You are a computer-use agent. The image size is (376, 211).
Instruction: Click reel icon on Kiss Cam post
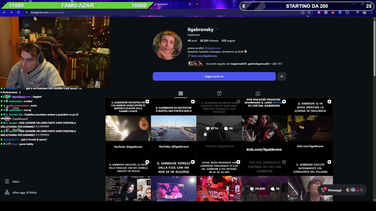193,162
